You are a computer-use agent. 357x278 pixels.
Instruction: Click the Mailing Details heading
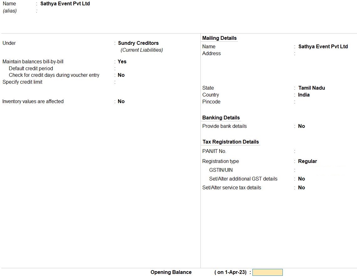tap(220, 38)
